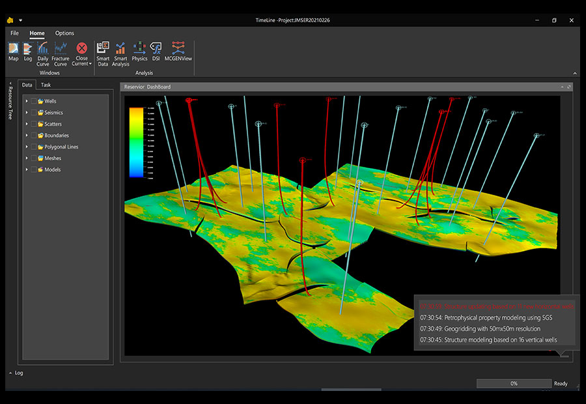Open the DSI tool

click(156, 51)
